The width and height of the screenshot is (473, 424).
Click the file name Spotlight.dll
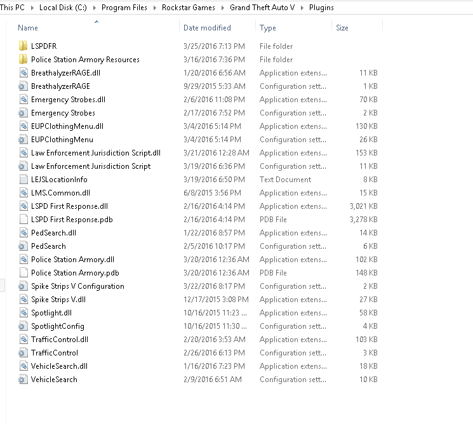pos(51,313)
